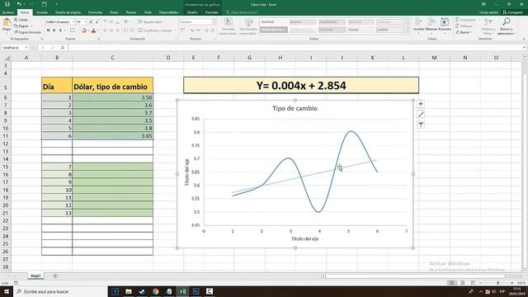Screen dimensions: 528x297
Task: Click insert function fx icon
Action: [63, 48]
